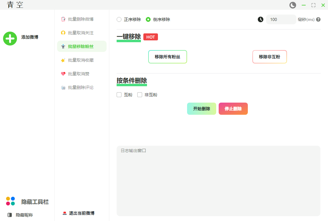Click the red 退出当前微博 icon
This screenshot has width=328, height=221.
tap(64, 213)
